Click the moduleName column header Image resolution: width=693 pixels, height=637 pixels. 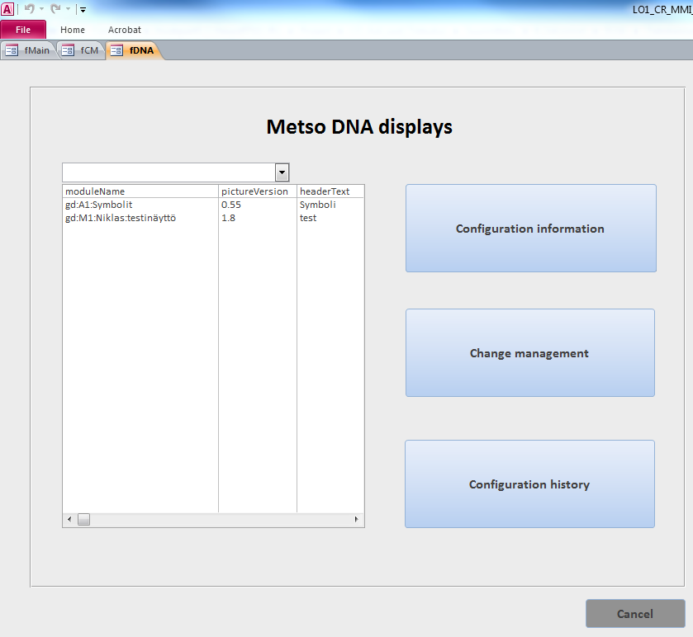pos(140,191)
